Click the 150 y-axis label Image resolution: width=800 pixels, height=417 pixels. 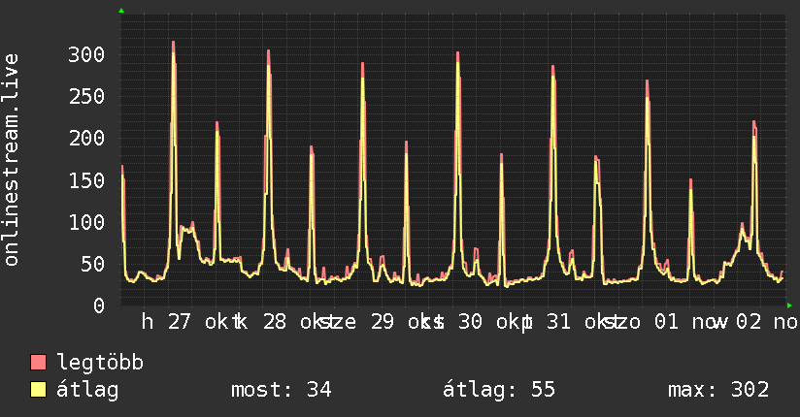(86, 180)
